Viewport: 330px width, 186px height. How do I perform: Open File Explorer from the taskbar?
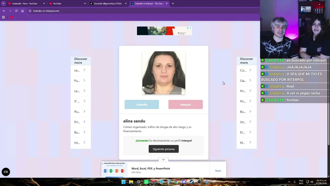coord(131,182)
